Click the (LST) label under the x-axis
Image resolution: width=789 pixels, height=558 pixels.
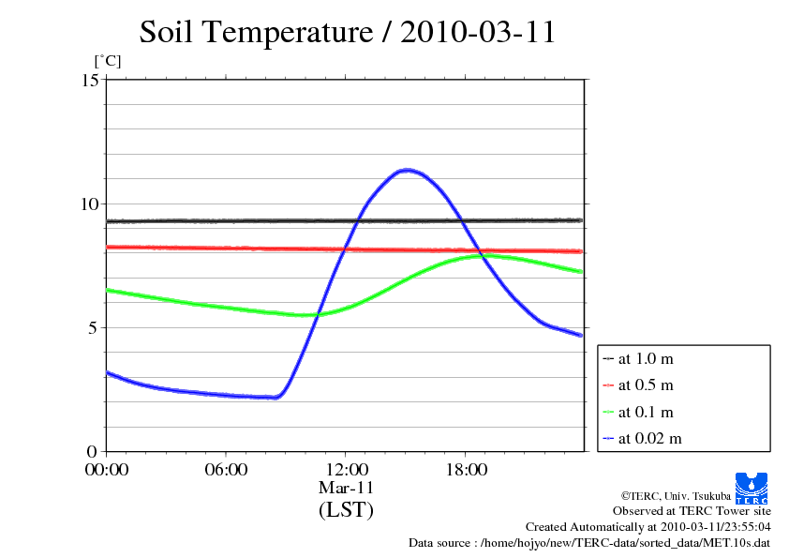click(346, 511)
